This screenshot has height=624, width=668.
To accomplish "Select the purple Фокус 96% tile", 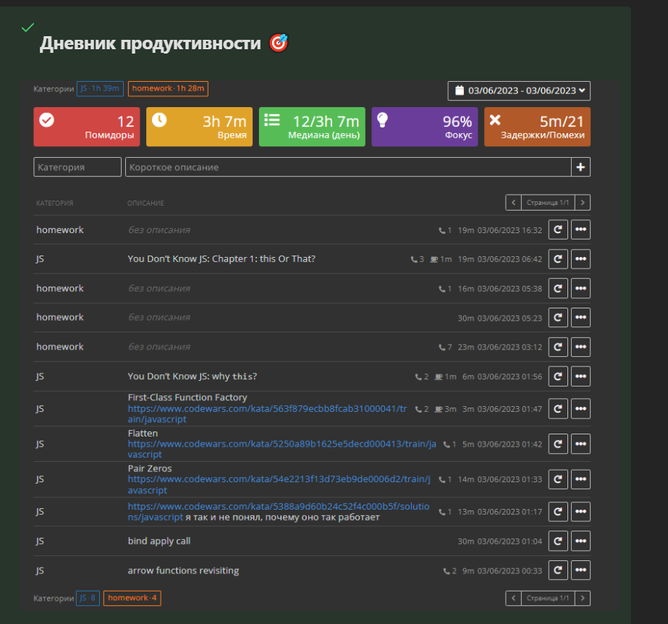I will click(x=424, y=127).
